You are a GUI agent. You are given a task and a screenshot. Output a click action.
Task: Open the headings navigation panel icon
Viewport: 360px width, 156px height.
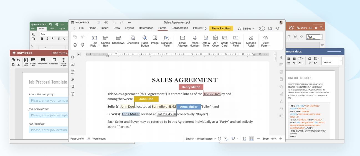pos(73,79)
